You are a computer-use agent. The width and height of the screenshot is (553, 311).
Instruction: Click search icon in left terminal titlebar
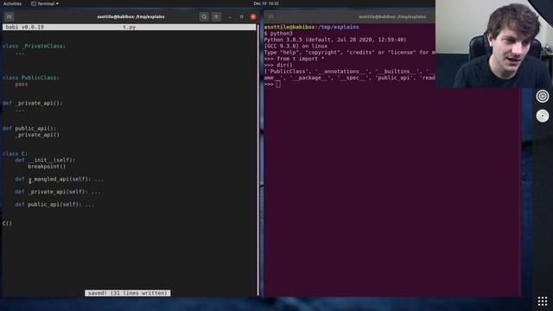tap(204, 16)
